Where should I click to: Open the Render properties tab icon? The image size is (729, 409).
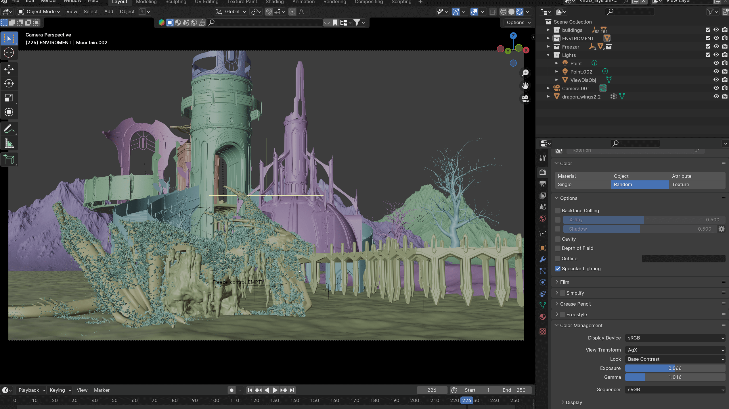click(x=543, y=172)
